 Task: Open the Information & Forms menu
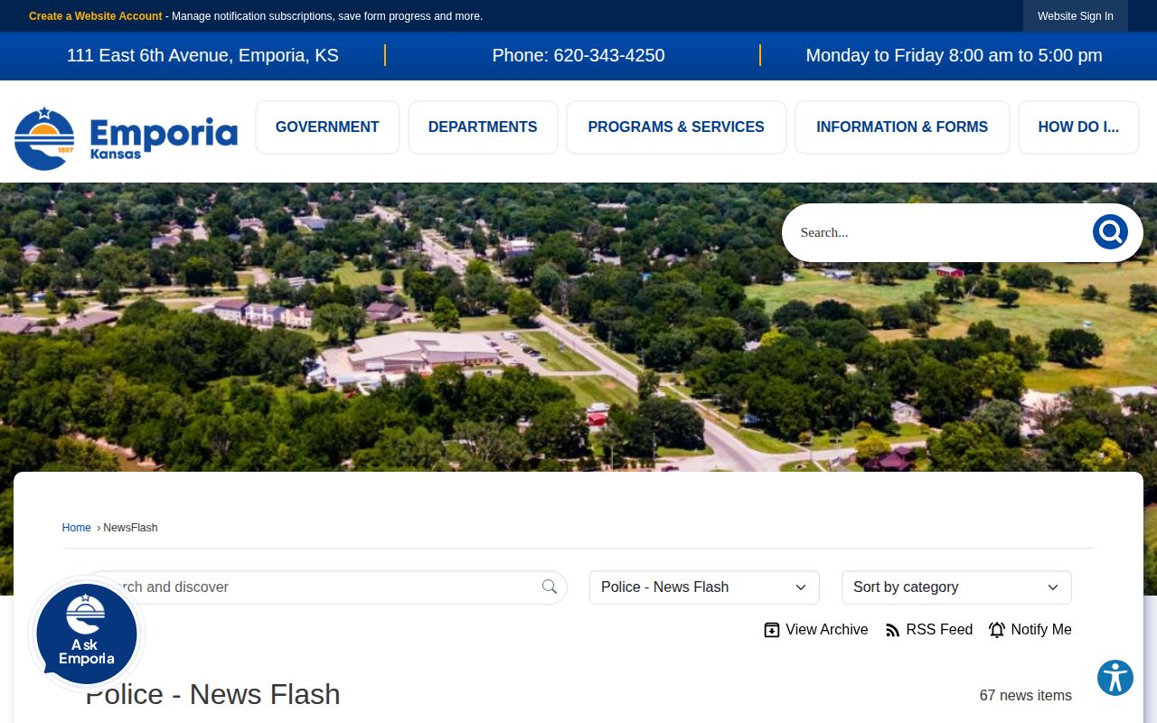point(902,127)
